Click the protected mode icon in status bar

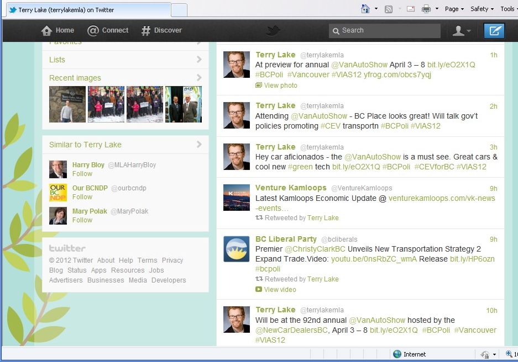[485, 354]
